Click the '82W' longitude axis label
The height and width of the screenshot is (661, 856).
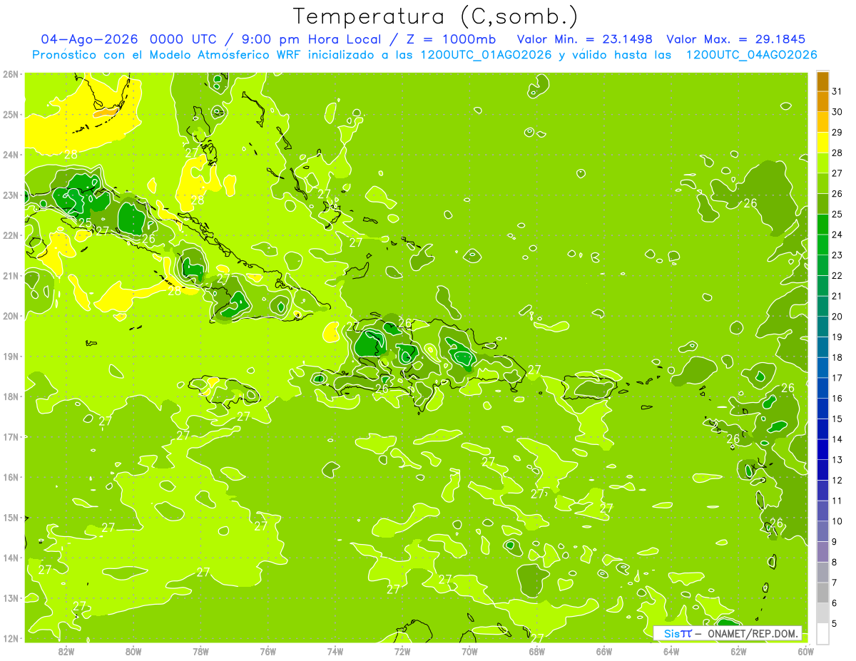[x=66, y=651]
